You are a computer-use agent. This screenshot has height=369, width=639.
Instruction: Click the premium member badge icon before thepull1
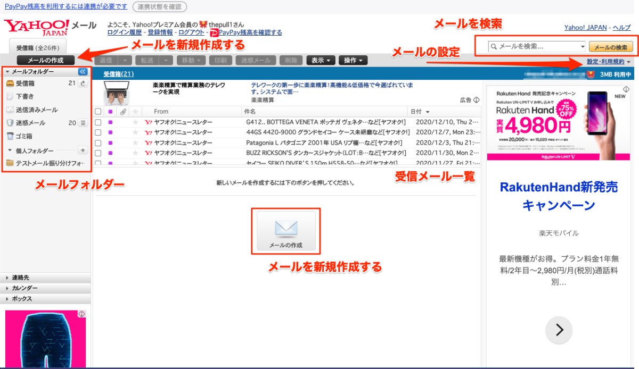tap(203, 24)
